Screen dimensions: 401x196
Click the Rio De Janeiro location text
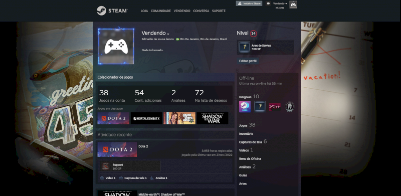[204, 39]
